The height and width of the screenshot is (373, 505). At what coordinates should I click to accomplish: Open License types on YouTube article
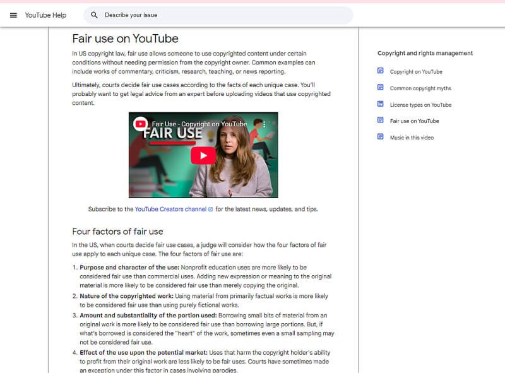tap(420, 105)
